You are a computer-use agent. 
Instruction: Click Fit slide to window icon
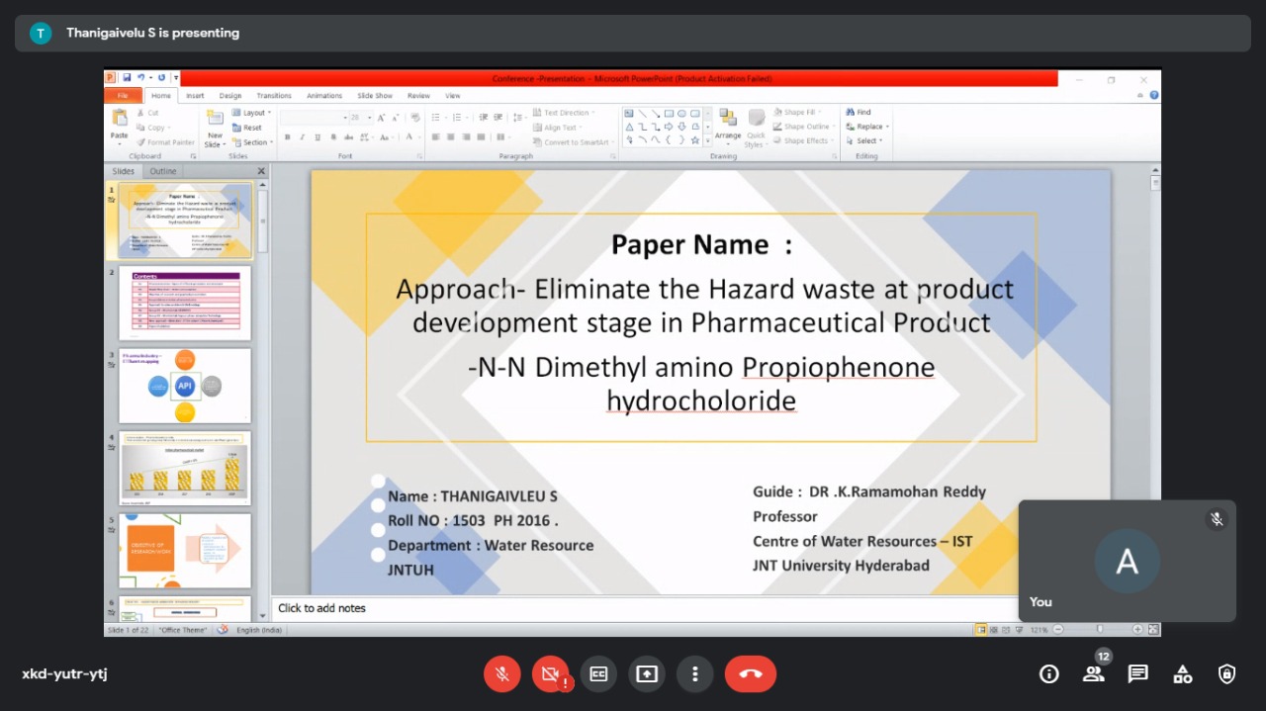(x=1153, y=630)
